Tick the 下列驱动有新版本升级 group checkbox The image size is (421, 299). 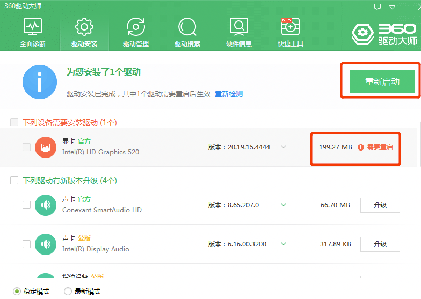(14, 180)
